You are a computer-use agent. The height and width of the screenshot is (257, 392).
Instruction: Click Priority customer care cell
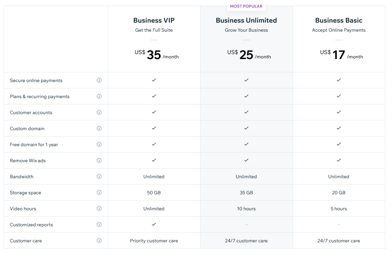click(x=154, y=241)
